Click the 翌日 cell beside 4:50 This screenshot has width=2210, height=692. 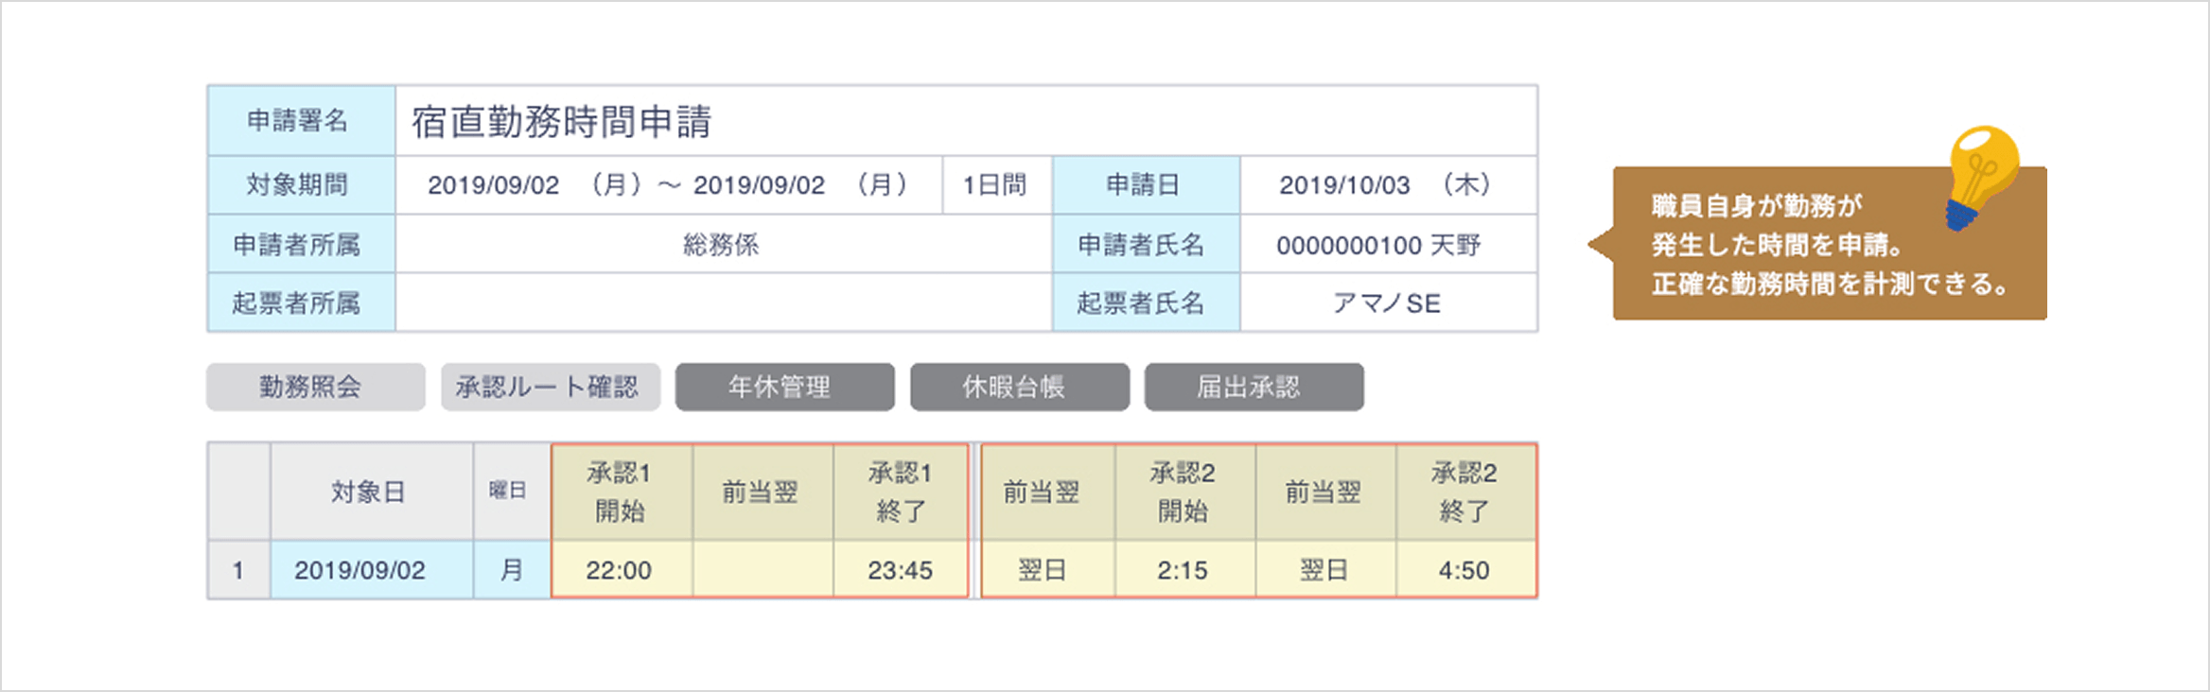(x=1325, y=570)
